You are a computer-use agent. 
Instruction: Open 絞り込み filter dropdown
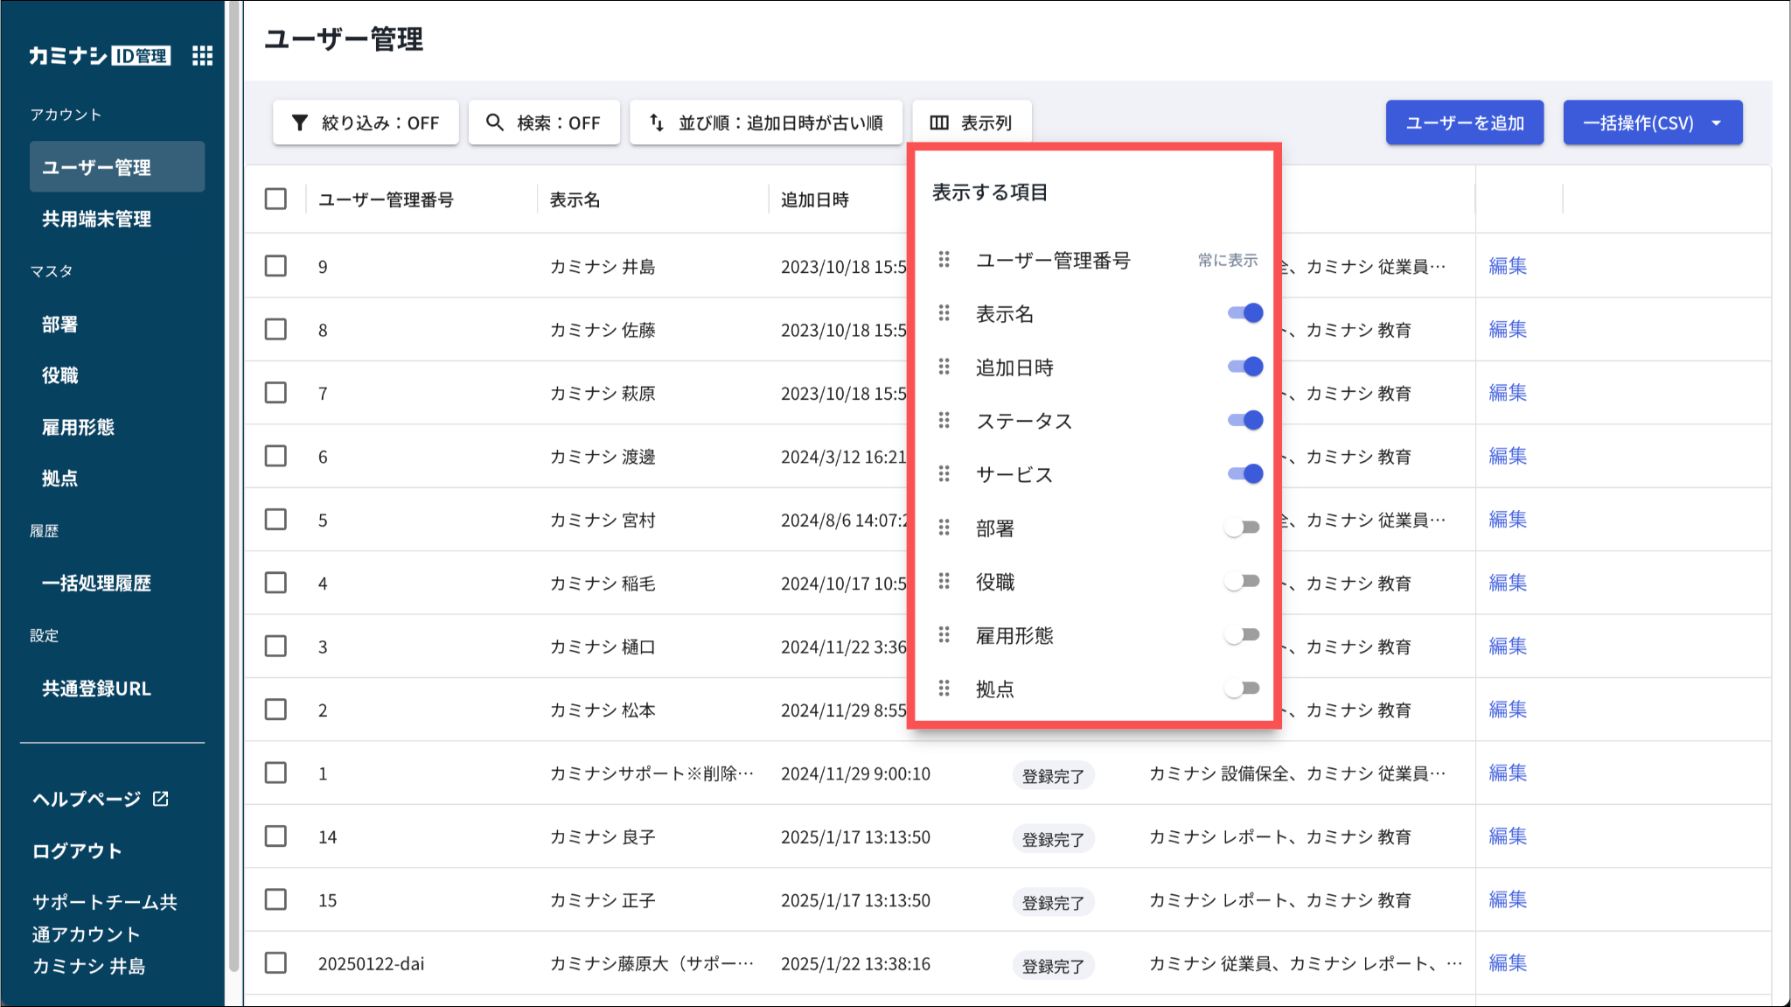pos(366,122)
